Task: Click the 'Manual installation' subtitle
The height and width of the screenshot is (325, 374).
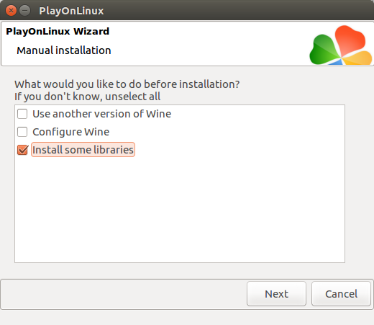Action: click(64, 50)
